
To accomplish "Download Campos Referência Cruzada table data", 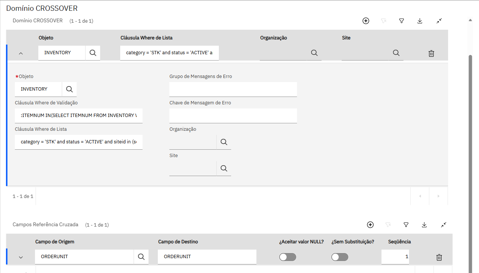I will coord(424,225).
